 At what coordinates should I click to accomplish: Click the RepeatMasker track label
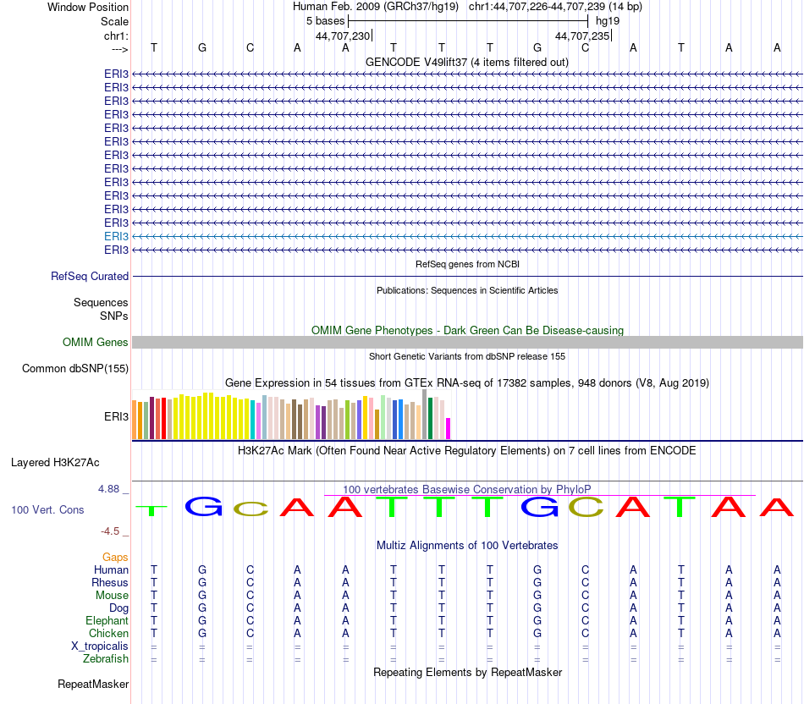(93, 684)
